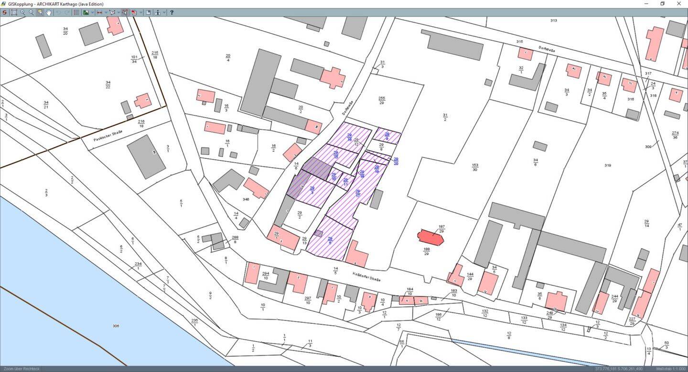Select the zoom in magnifier tool
Screen dimensions: 688x372
click(22, 12)
